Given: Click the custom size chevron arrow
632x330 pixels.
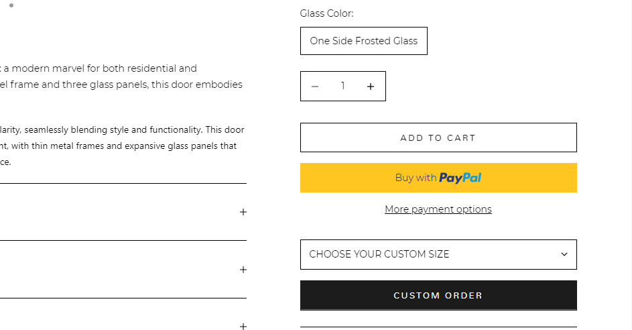Looking at the screenshot, I should point(564,254).
